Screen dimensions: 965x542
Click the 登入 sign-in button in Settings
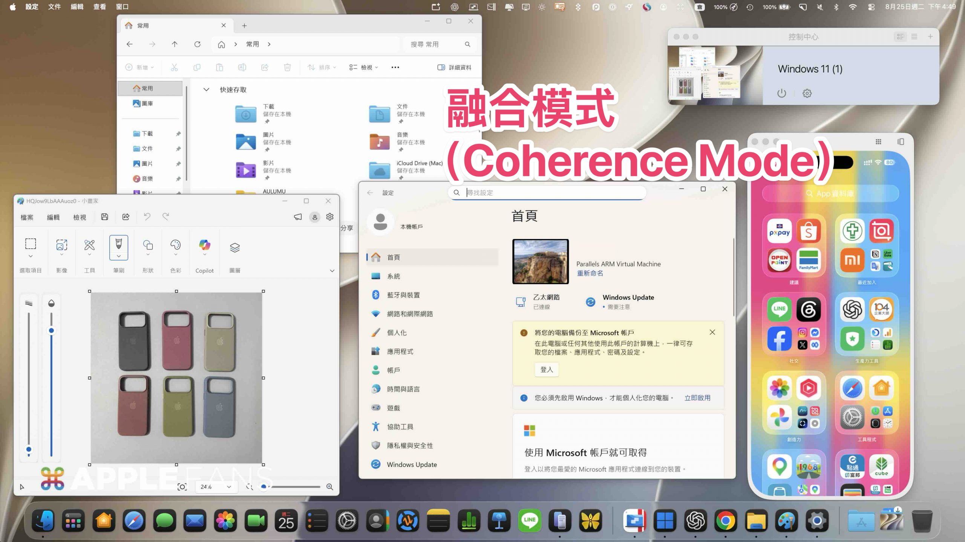(x=547, y=370)
